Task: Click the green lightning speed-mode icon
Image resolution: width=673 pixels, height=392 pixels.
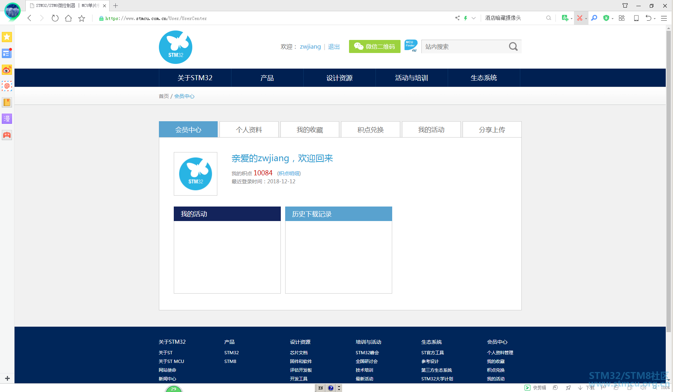Action: pyautogui.click(x=465, y=18)
